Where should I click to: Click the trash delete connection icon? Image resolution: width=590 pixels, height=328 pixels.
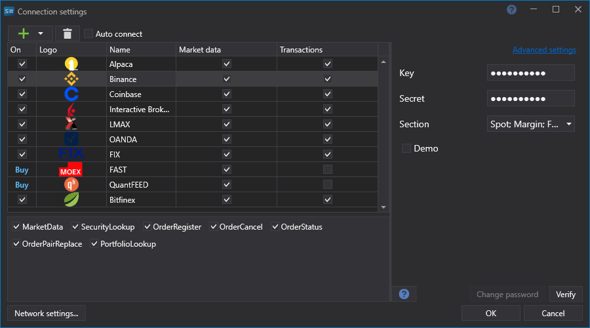(x=68, y=33)
